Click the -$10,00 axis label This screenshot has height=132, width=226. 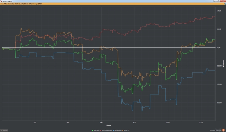219,66
